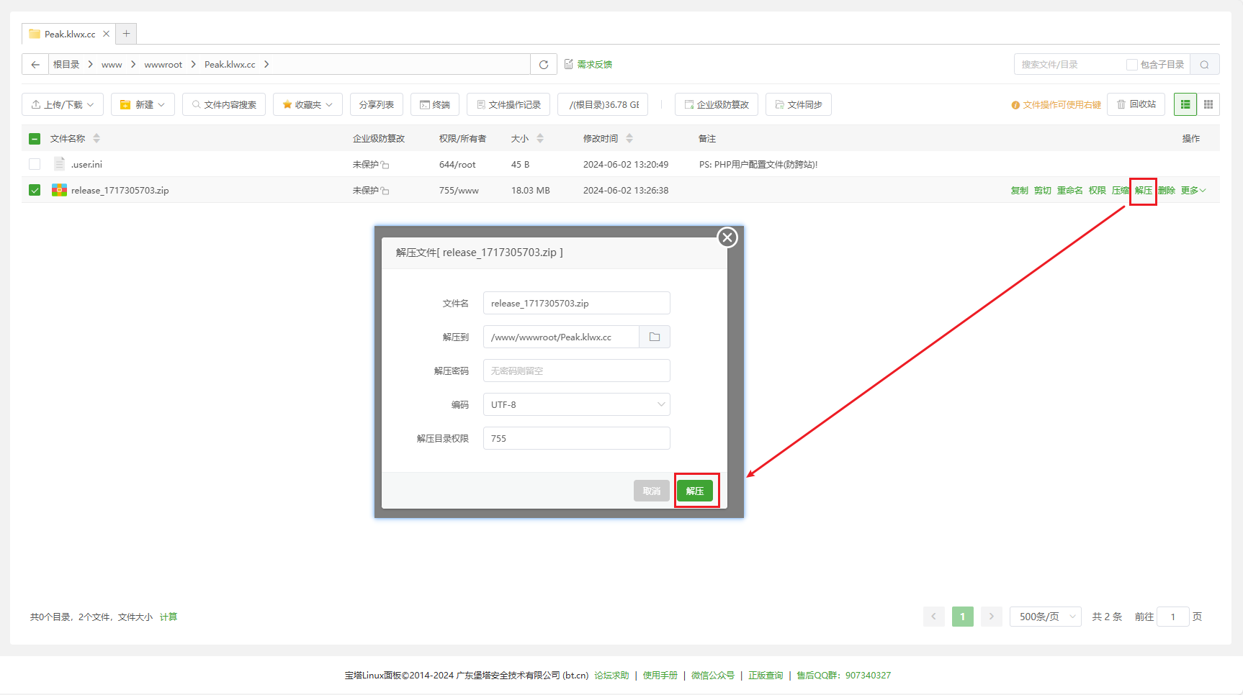The height and width of the screenshot is (695, 1243).
Task: Cancel the extract dialog
Action: (652, 491)
